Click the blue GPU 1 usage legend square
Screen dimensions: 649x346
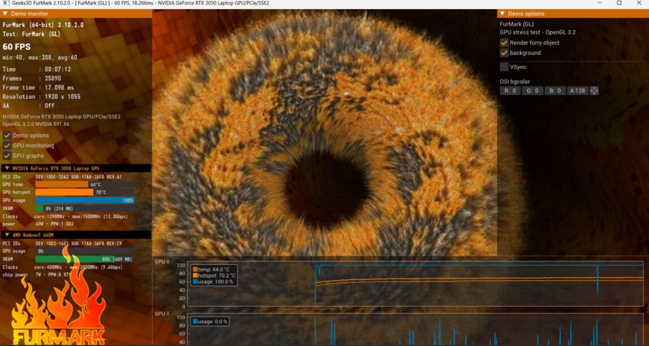(195, 322)
